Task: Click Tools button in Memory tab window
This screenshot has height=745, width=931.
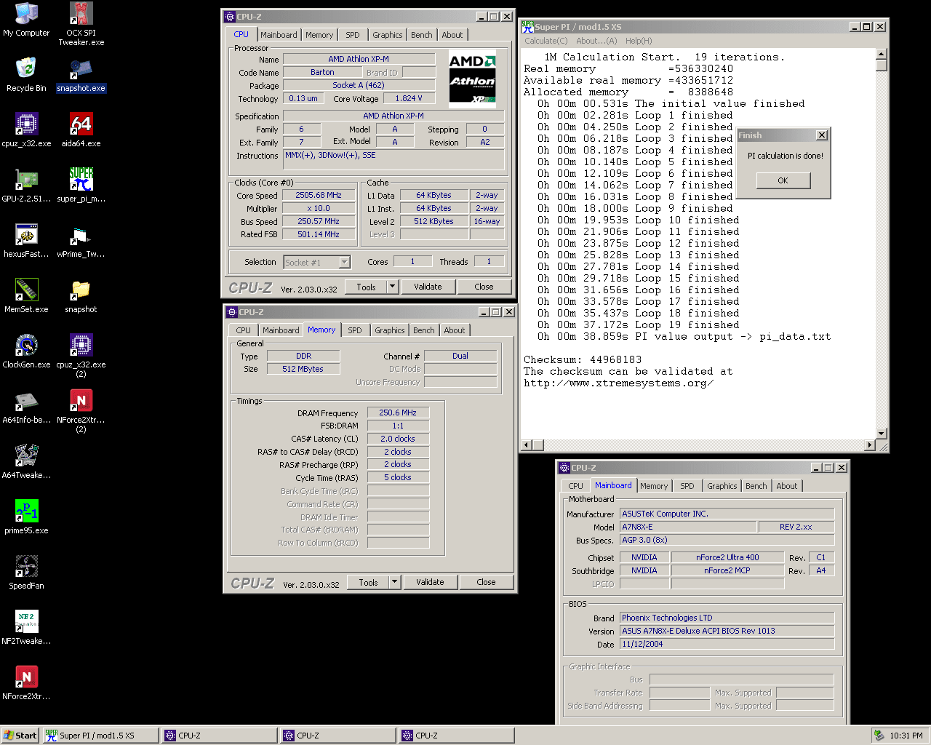Action: [x=368, y=582]
